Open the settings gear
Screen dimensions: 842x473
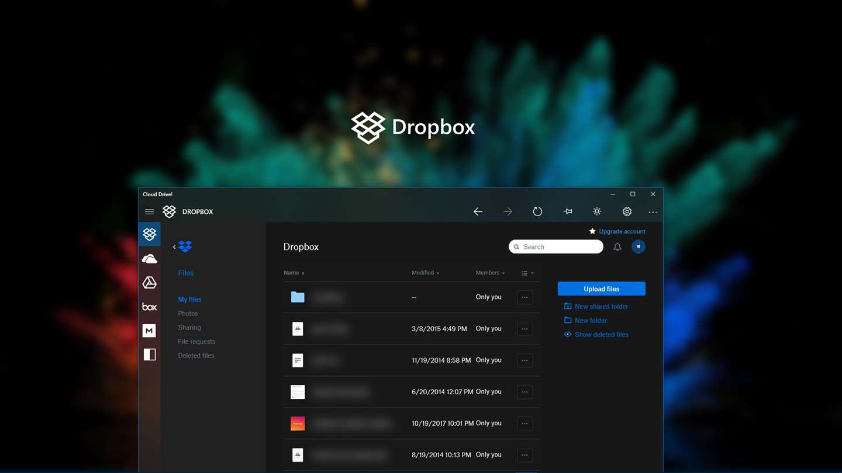(x=627, y=211)
